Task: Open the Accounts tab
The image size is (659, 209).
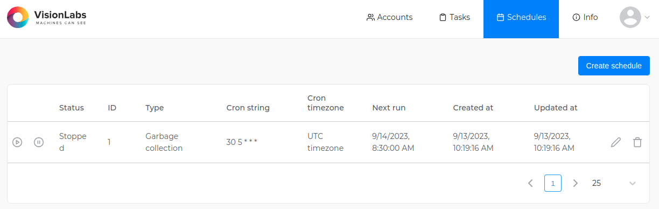Action: (x=389, y=17)
